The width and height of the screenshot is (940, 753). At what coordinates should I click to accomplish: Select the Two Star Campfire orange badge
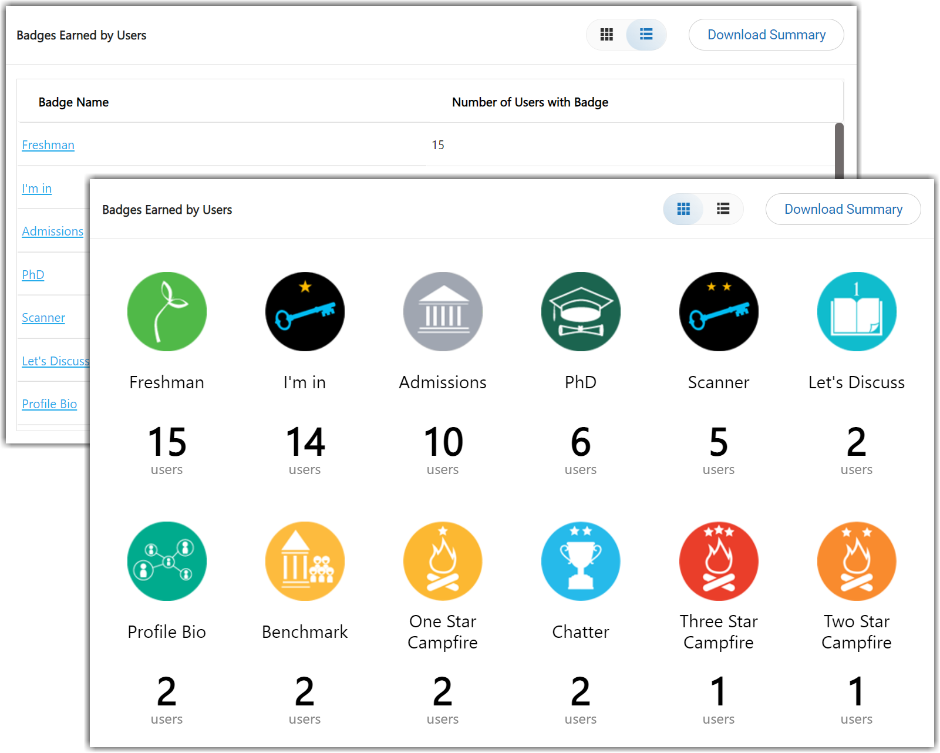[857, 561]
